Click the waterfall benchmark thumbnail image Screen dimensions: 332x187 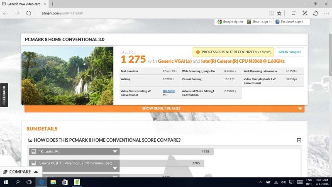point(67,75)
